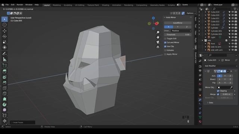Expand Cube.020 in the outliner

coord(205,15)
